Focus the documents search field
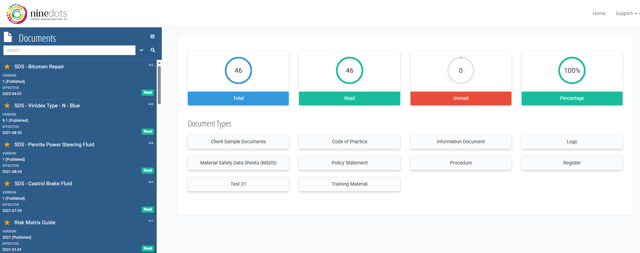 [x=69, y=50]
